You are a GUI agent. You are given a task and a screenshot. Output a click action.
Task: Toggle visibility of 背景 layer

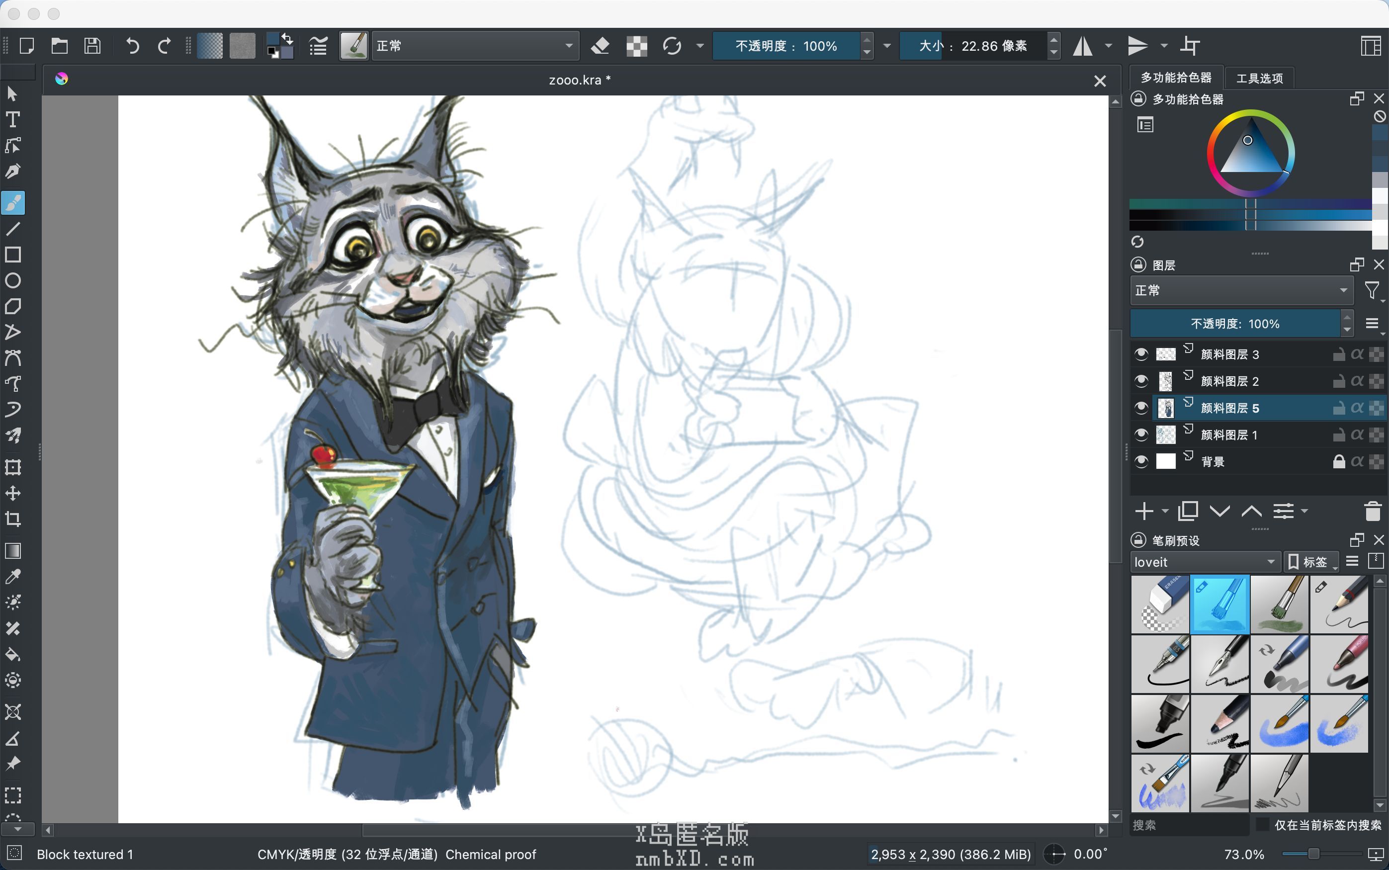tap(1141, 461)
